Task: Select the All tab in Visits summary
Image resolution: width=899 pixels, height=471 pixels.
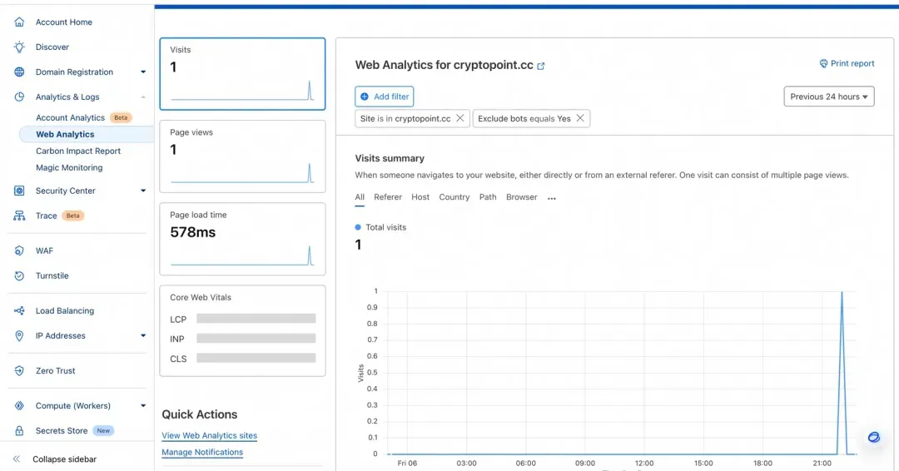Action: pyautogui.click(x=360, y=197)
